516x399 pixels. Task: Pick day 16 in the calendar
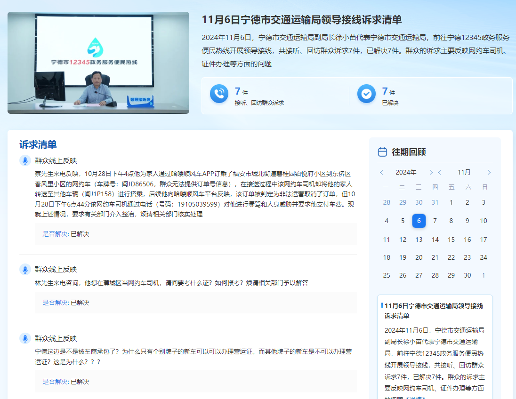[x=468, y=239]
